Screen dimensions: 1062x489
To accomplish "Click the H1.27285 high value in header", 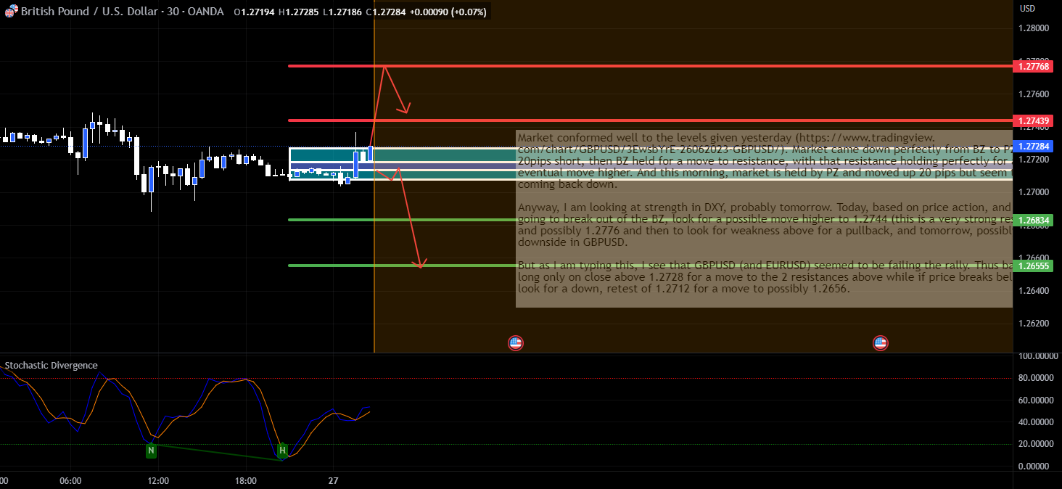I will 300,12.
